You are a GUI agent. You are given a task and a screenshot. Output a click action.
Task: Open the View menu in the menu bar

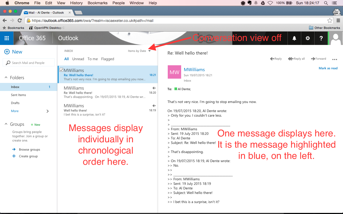pos(61,3)
